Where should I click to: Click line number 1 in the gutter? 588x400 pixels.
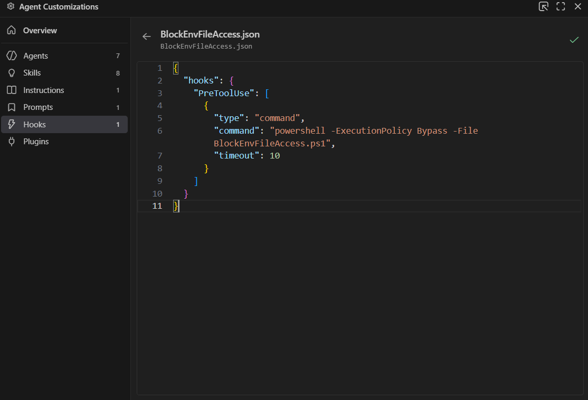[160, 68]
